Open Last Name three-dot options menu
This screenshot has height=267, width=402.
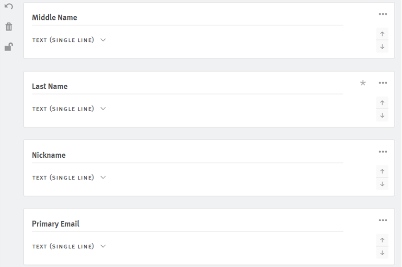click(x=383, y=83)
